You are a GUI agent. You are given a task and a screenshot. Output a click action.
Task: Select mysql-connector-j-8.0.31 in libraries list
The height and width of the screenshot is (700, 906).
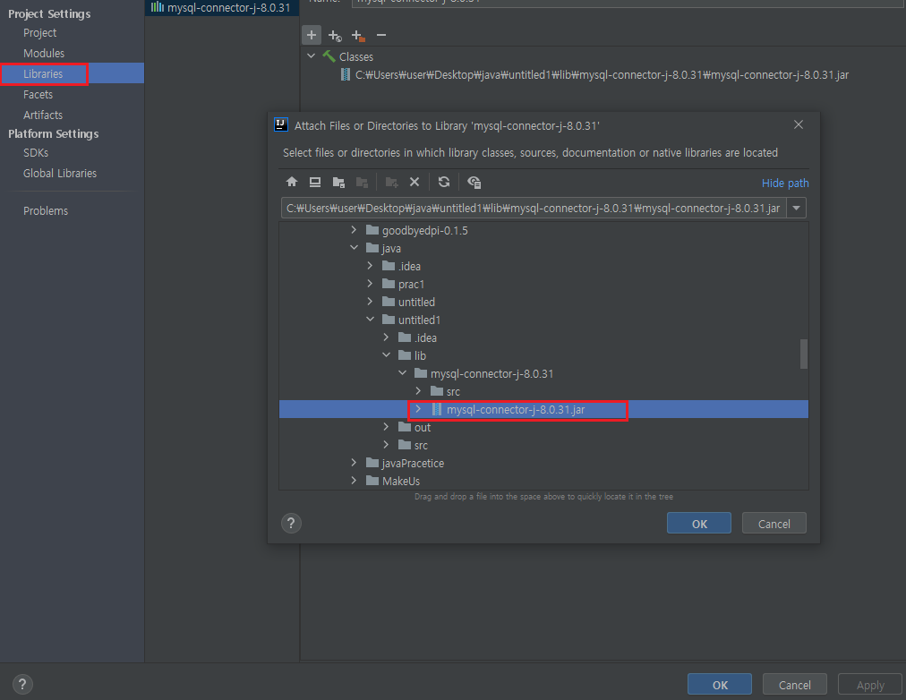222,7
